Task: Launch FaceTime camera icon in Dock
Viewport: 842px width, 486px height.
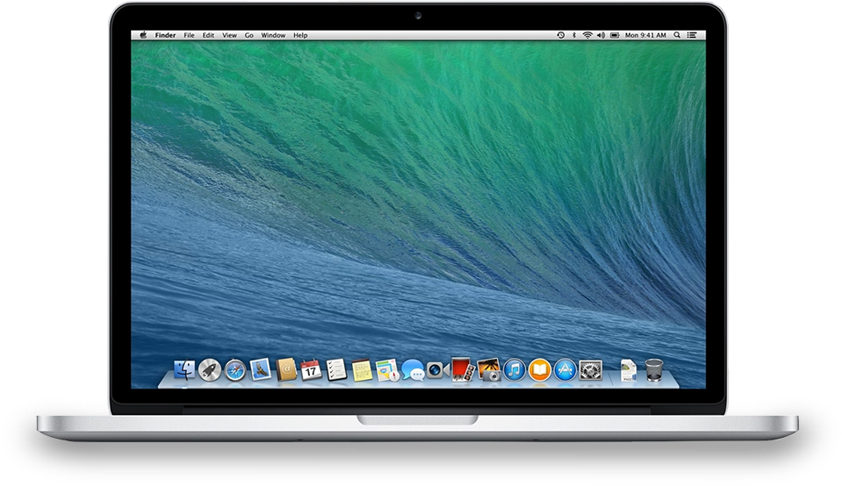Action: coord(437,369)
